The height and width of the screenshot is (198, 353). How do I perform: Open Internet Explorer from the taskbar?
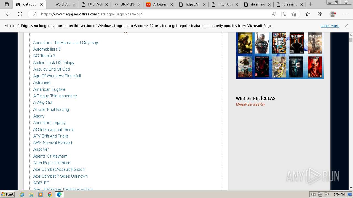[x=22, y=194]
